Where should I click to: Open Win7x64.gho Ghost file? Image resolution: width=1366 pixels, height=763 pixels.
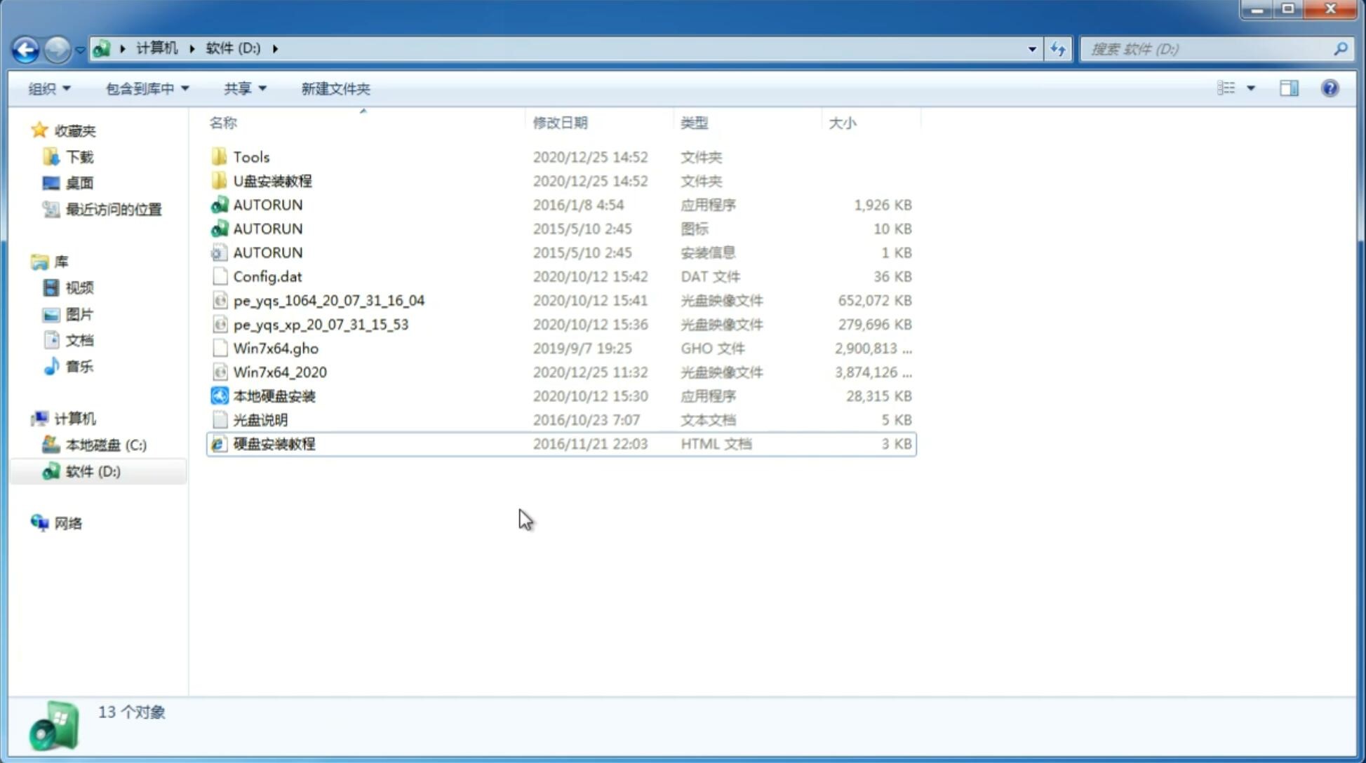(x=275, y=348)
